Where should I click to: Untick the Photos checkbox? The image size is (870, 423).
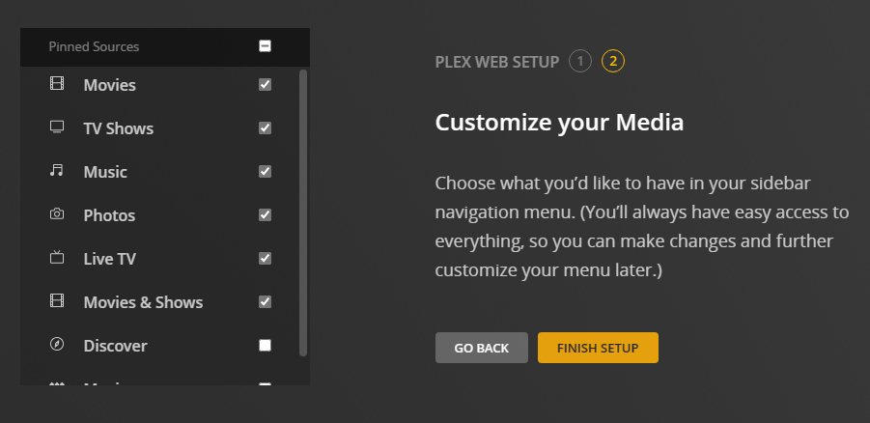(x=266, y=215)
